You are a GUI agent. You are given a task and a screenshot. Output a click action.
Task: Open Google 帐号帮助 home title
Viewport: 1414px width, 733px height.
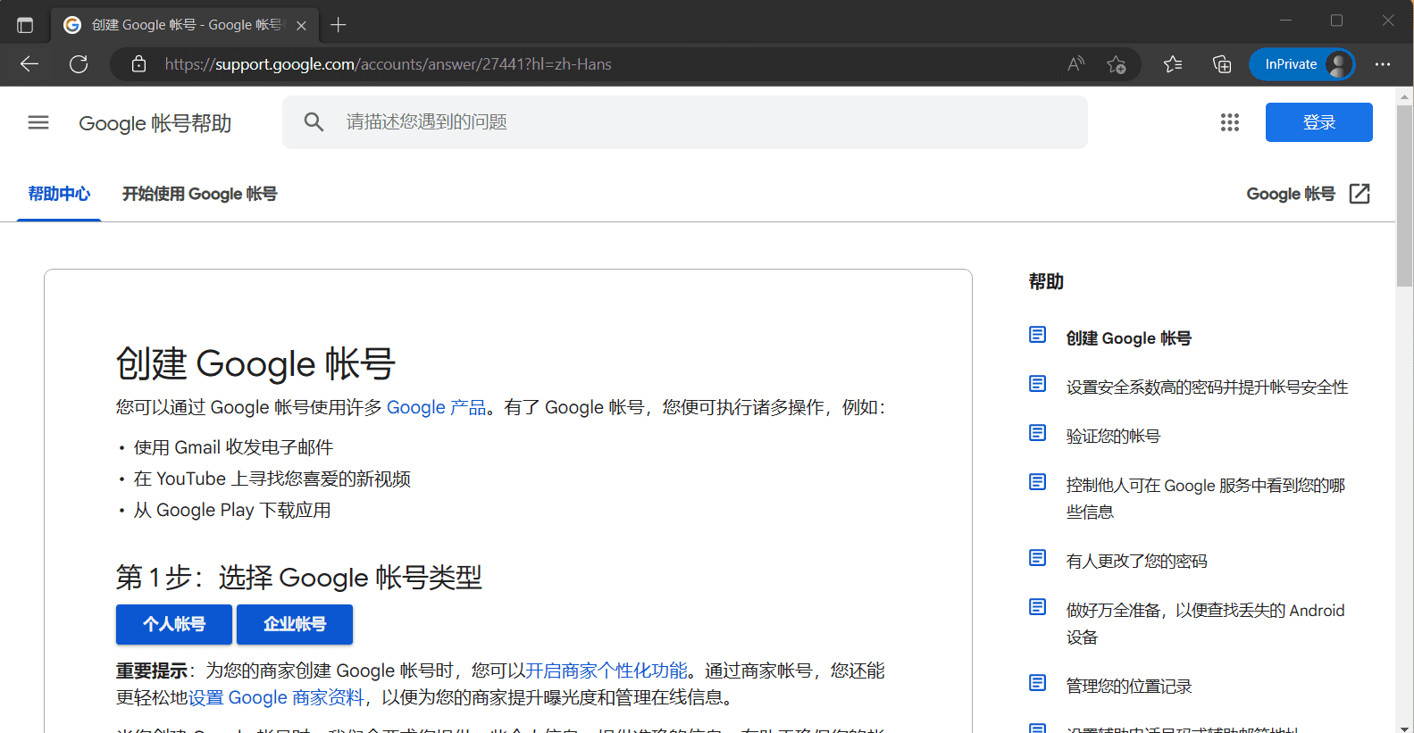pos(155,123)
